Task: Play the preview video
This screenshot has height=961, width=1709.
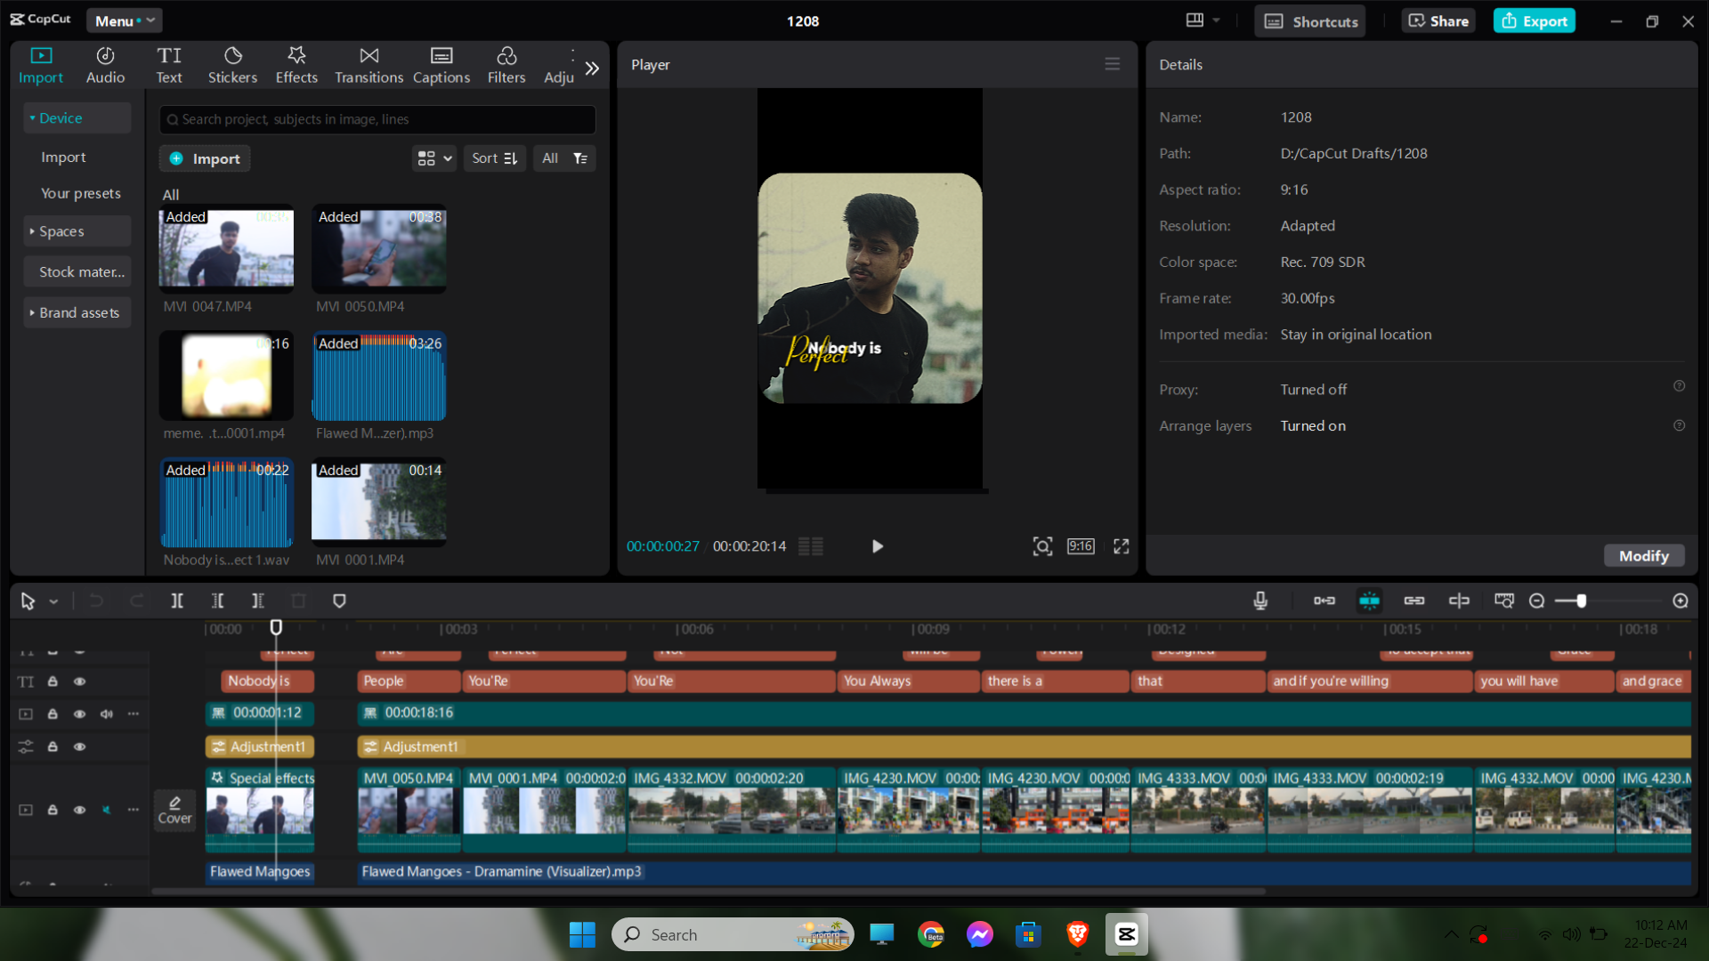Action: point(877,546)
